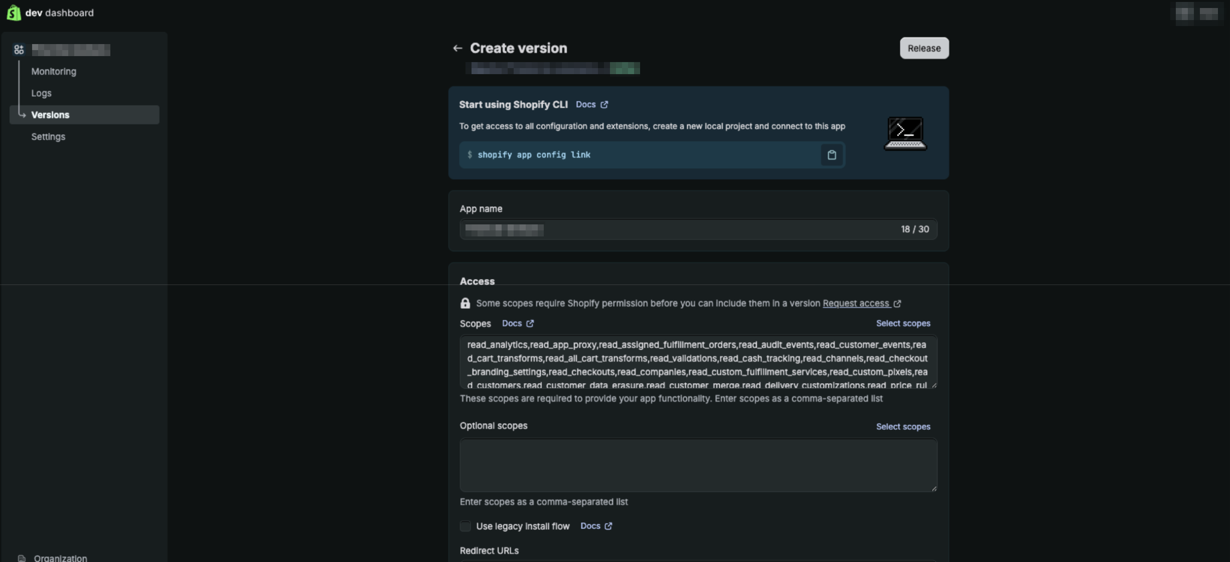Viewport: 1230px width, 562px height.
Task: Select Versions in the sidebar
Action: click(84, 115)
